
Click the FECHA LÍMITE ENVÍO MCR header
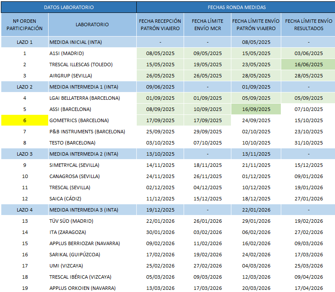207,25
